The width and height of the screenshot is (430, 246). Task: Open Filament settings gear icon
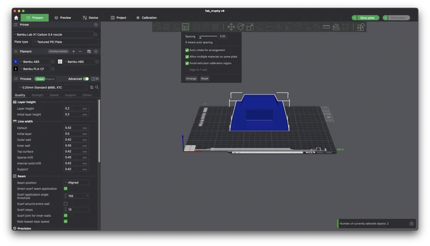(96, 51)
